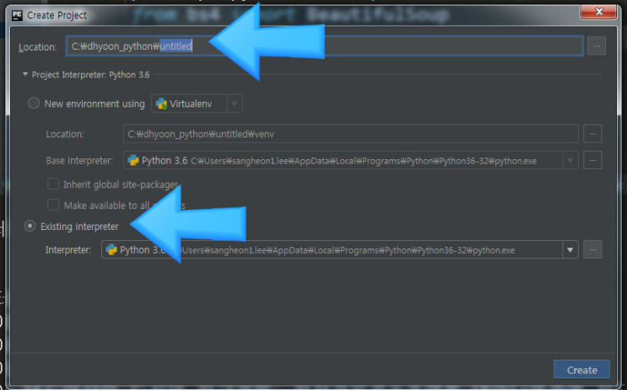Viewport: 627px width, 390px height.
Task: Click the Base interpreter label
Action: (79, 161)
